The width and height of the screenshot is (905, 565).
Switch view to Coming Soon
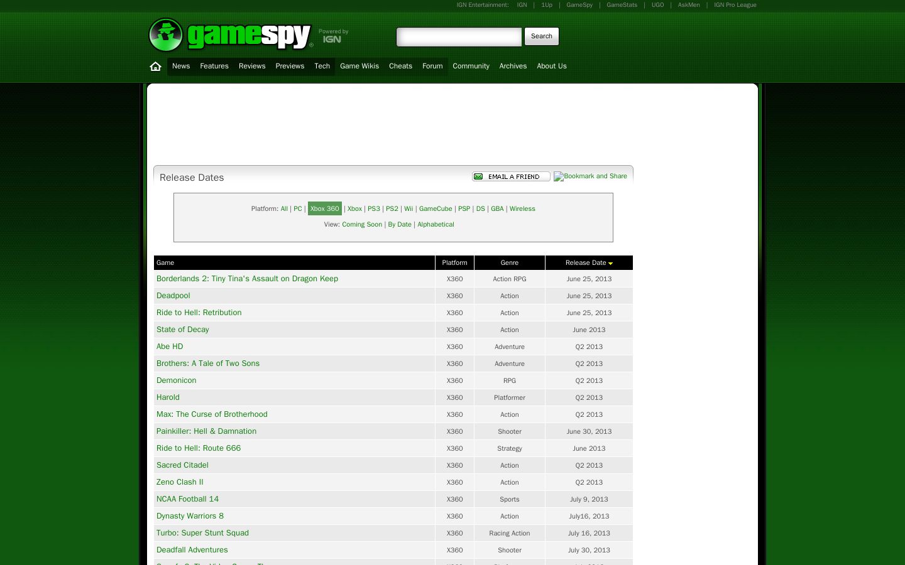(x=362, y=225)
